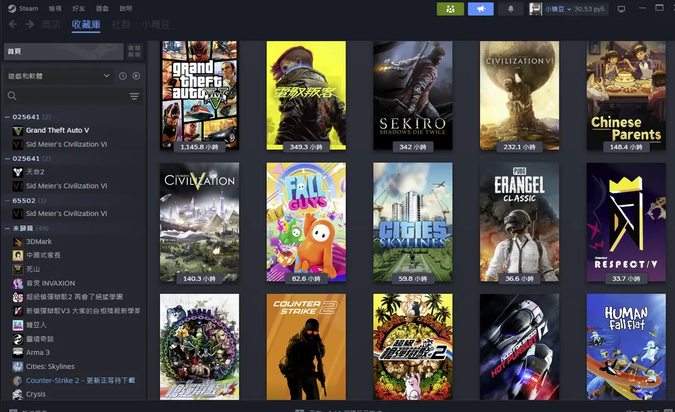Click the 首頁 home button
This screenshot has height=412, width=675.
(64, 51)
